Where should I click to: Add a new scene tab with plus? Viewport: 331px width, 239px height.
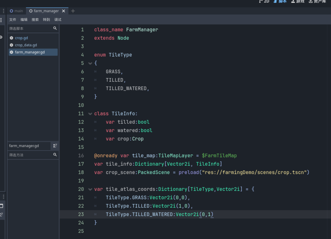point(73,11)
